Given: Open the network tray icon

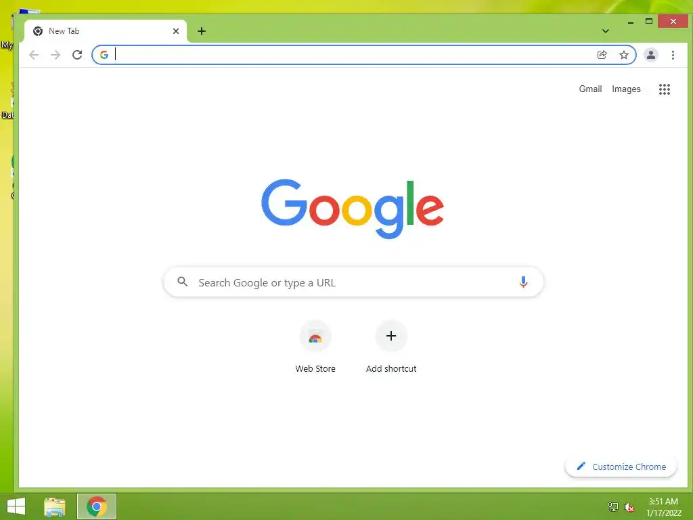Looking at the screenshot, I should pos(613,506).
